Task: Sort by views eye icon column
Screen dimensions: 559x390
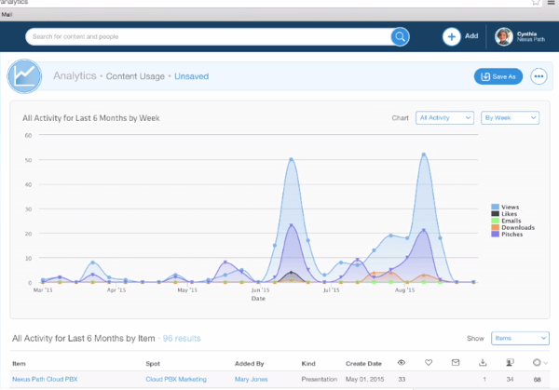Action: coord(402,362)
